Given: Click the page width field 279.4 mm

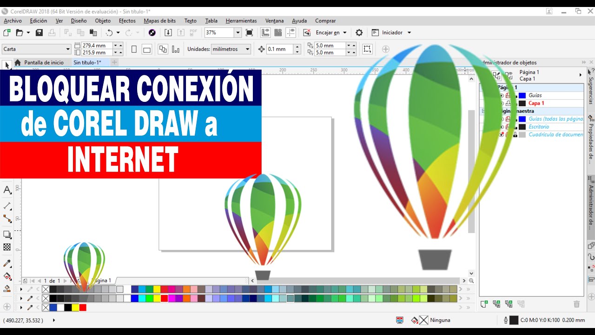Looking at the screenshot, I should point(97,46).
